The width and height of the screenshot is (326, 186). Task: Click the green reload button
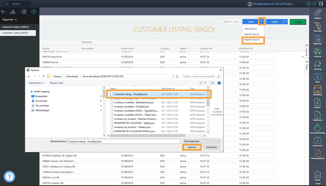coord(298,22)
